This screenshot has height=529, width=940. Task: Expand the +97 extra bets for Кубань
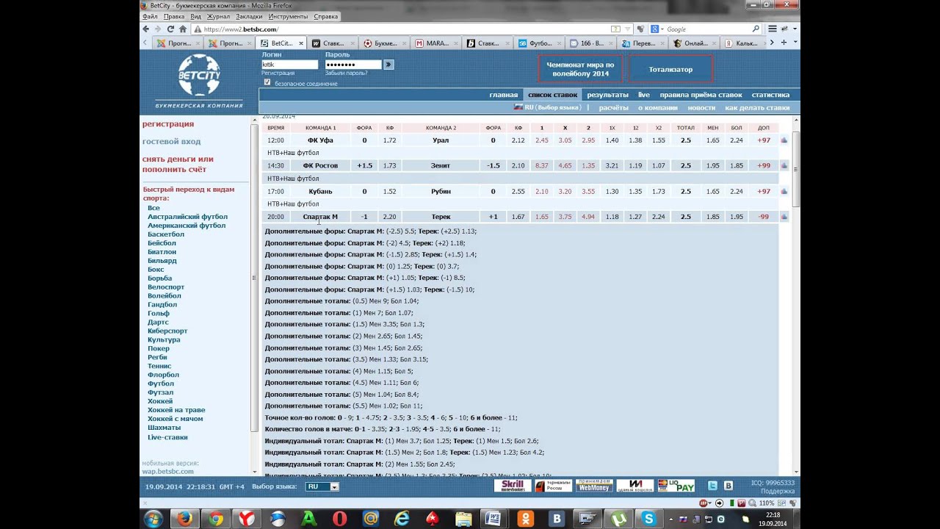[x=764, y=192]
